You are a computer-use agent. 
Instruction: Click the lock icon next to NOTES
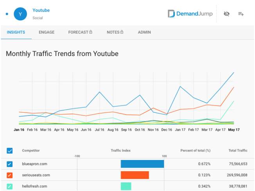[122, 32]
